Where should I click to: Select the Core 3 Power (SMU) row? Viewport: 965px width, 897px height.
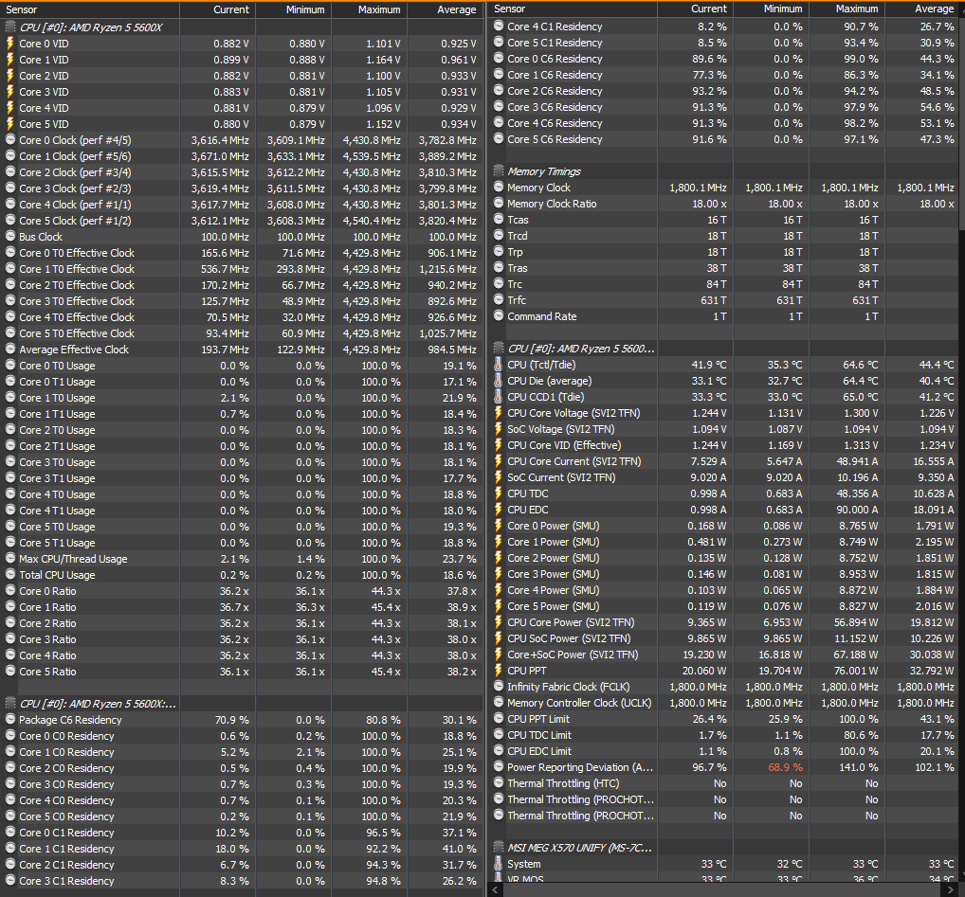point(724,574)
